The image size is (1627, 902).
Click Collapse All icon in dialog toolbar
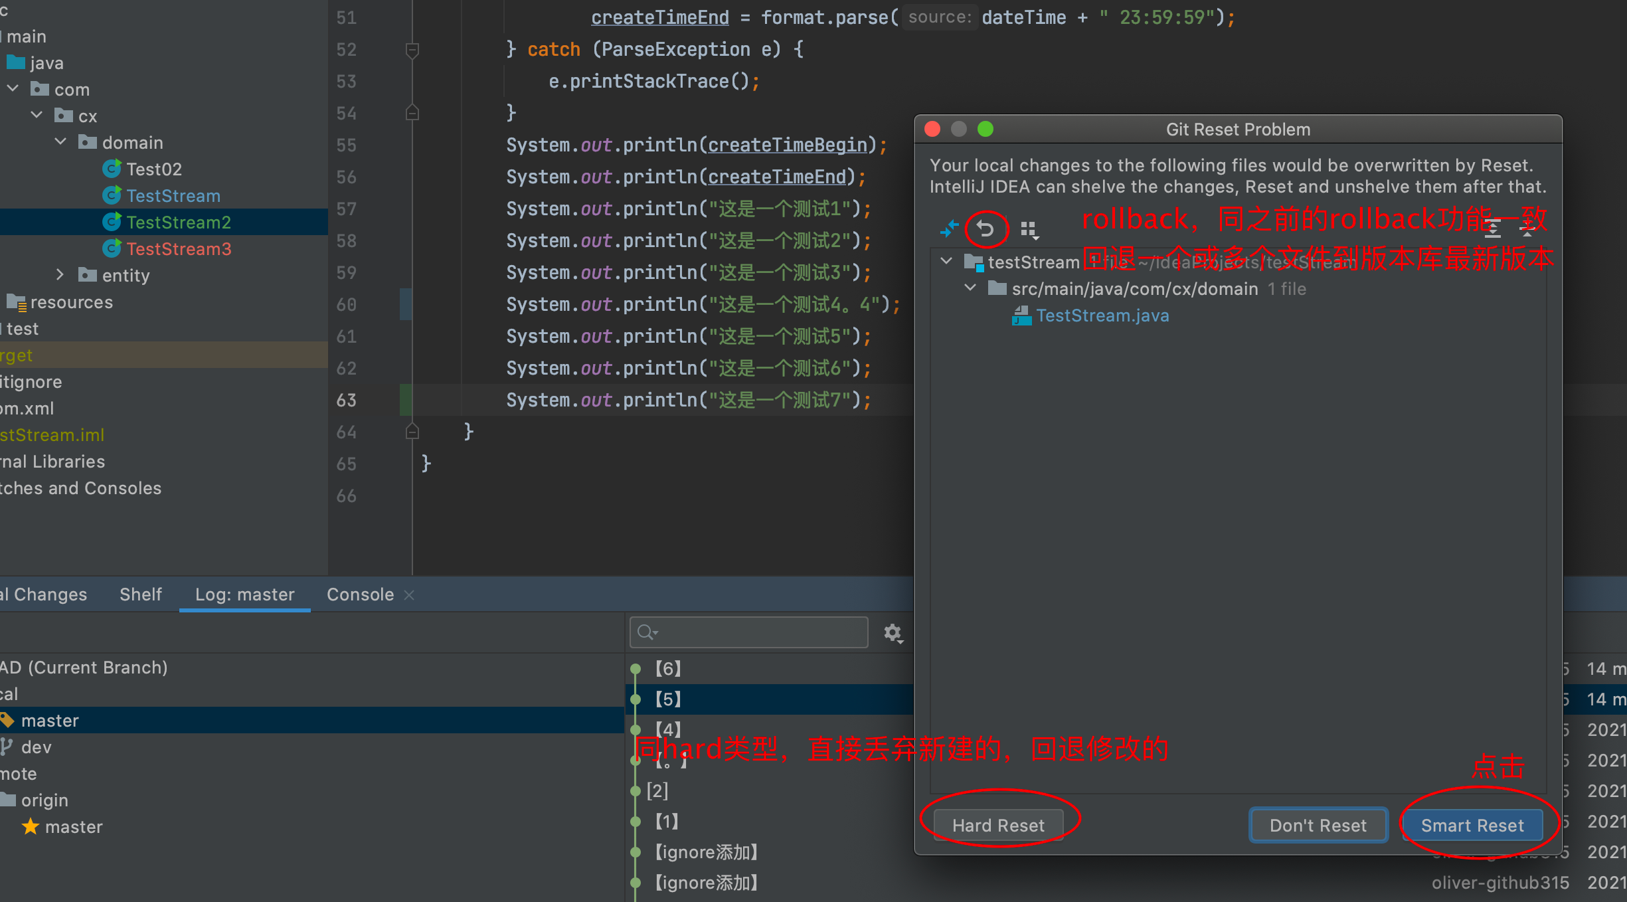tap(1527, 229)
